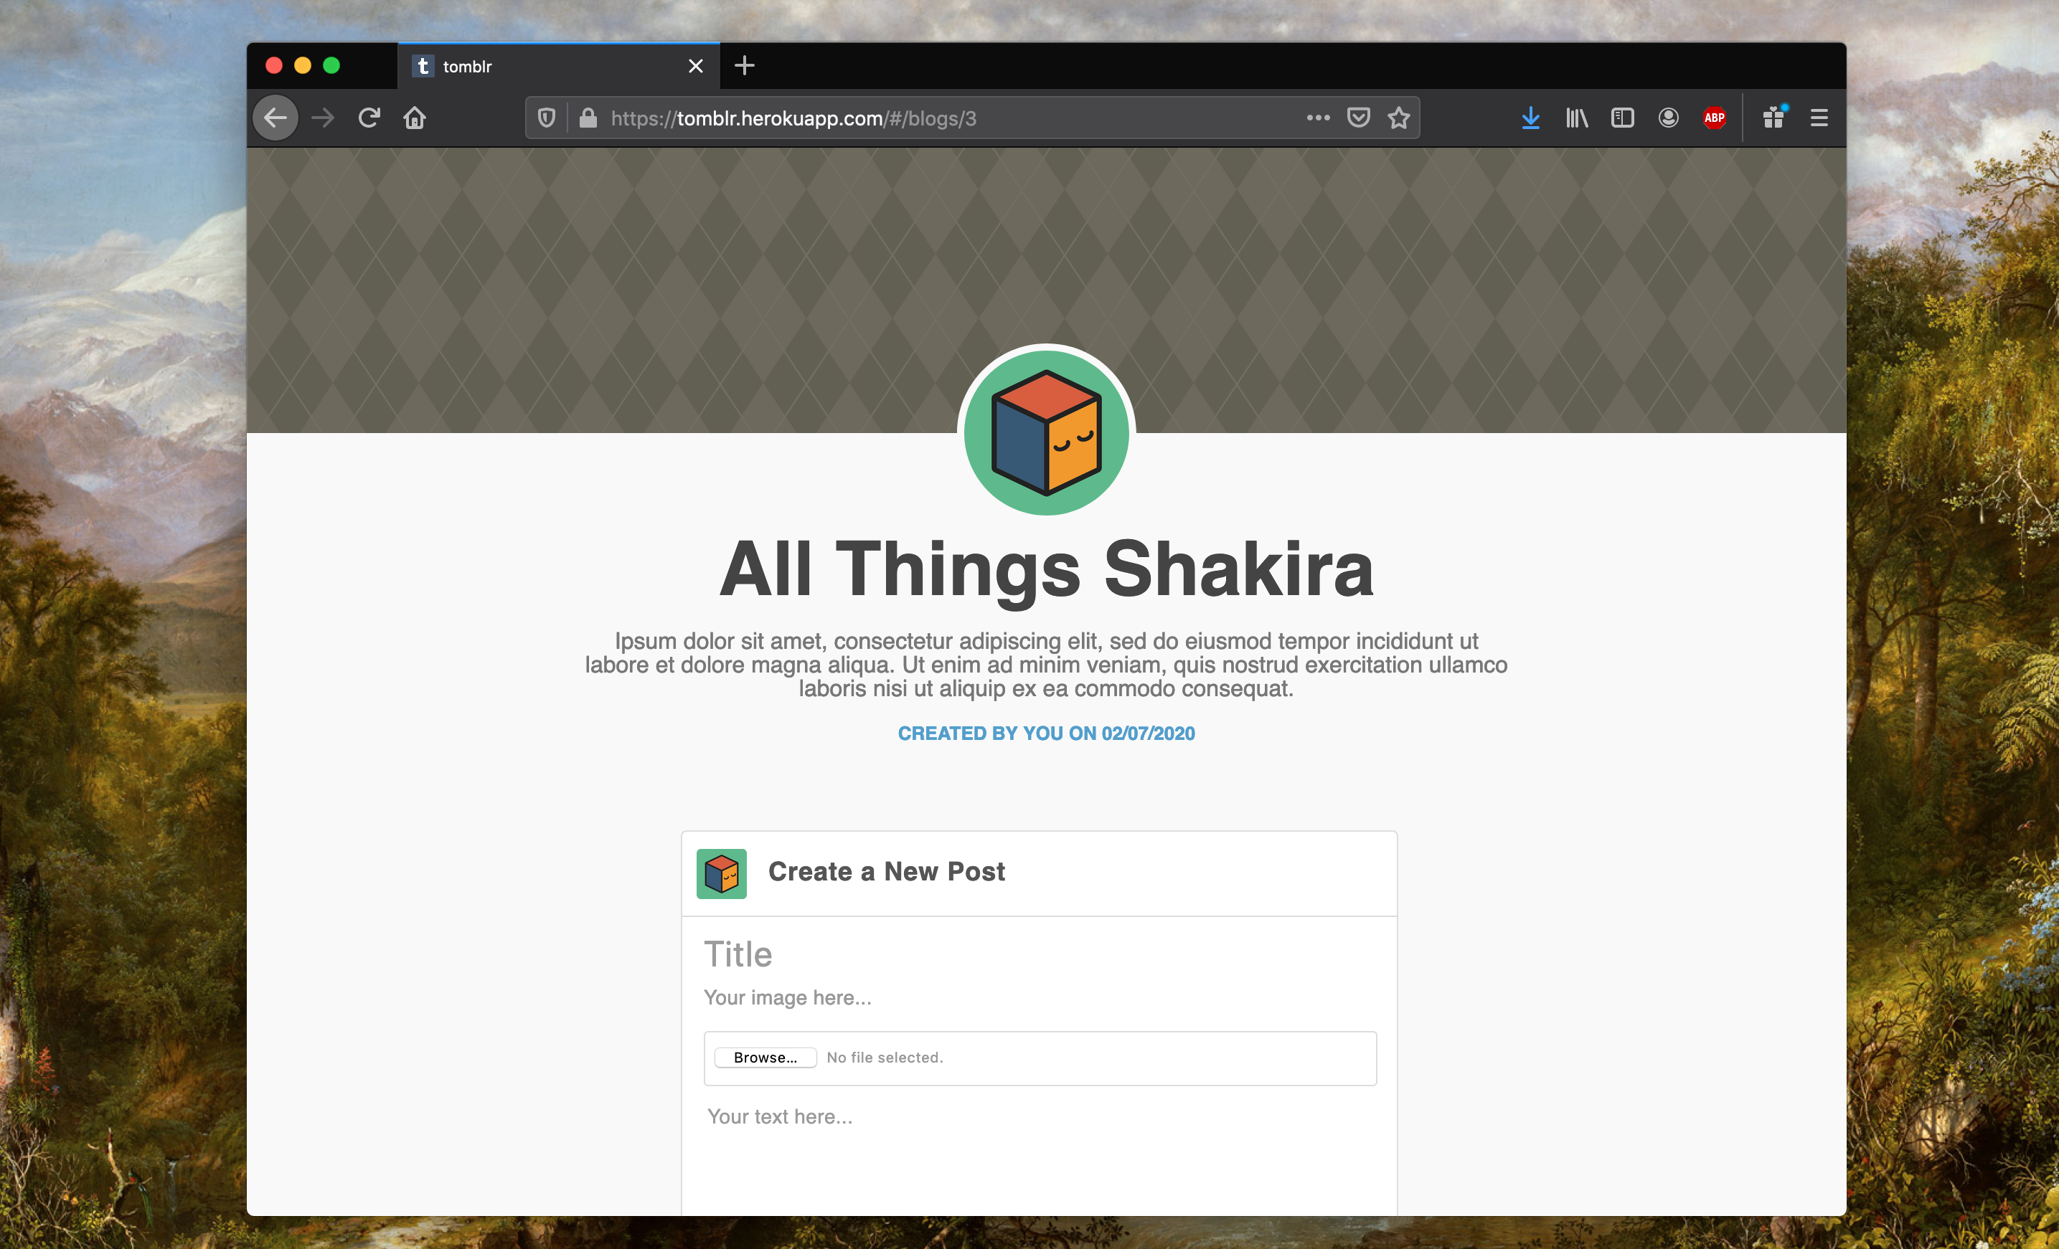Go to the browser home page
Screen dimensions: 2059x1249
(x=415, y=118)
